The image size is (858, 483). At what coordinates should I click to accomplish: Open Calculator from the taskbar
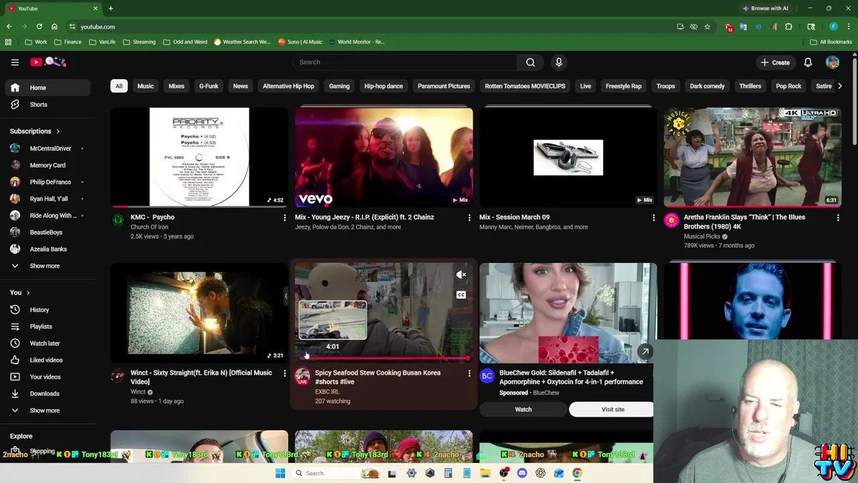click(448, 473)
